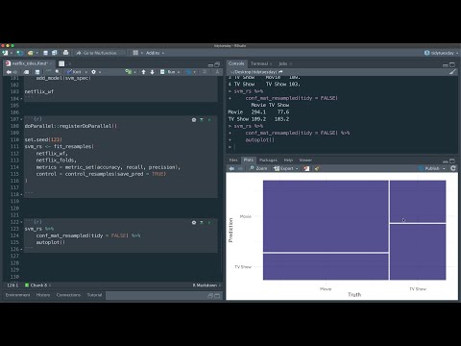Viewport: 461px width, 346px height.
Task: Go to next chunk with the down arrow
Action: 153,72
